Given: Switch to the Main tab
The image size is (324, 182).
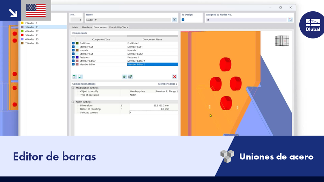Looking at the screenshot, I should 75,27.
